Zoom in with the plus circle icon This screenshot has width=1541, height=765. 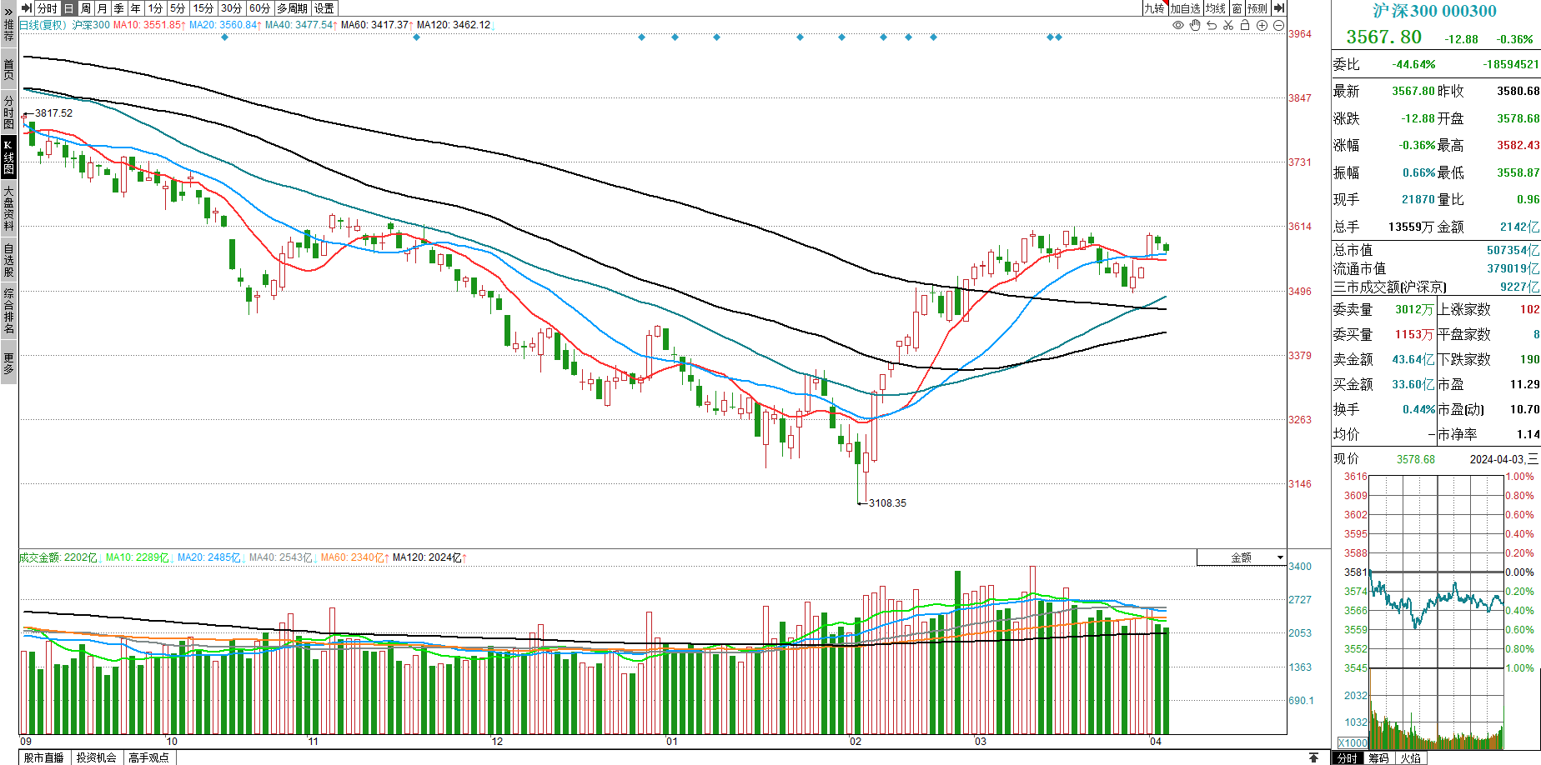tap(1262, 25)
